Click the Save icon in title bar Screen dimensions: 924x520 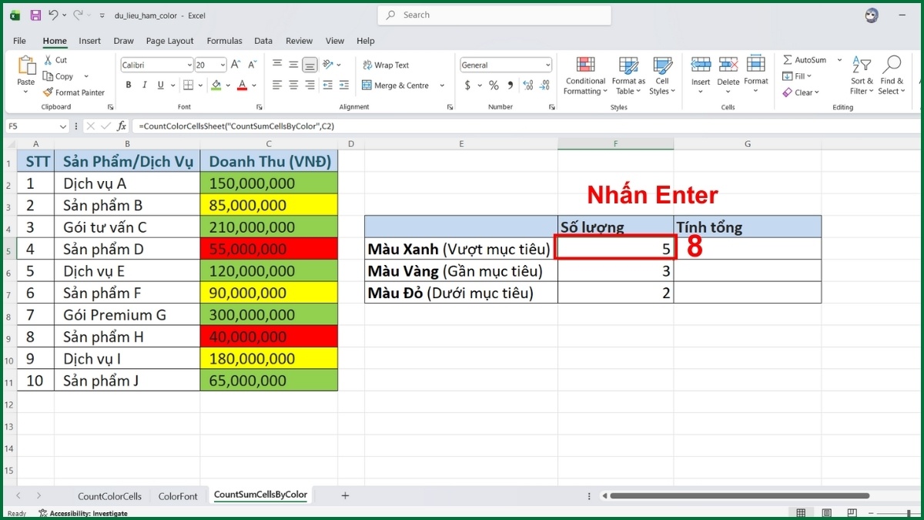(35, 15)
